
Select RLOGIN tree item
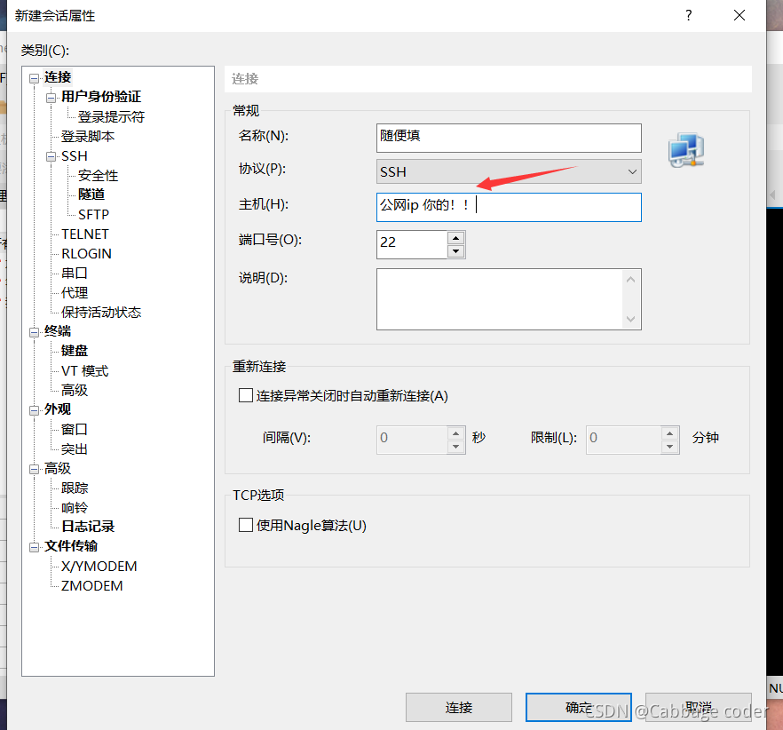(x=86, y=254)
